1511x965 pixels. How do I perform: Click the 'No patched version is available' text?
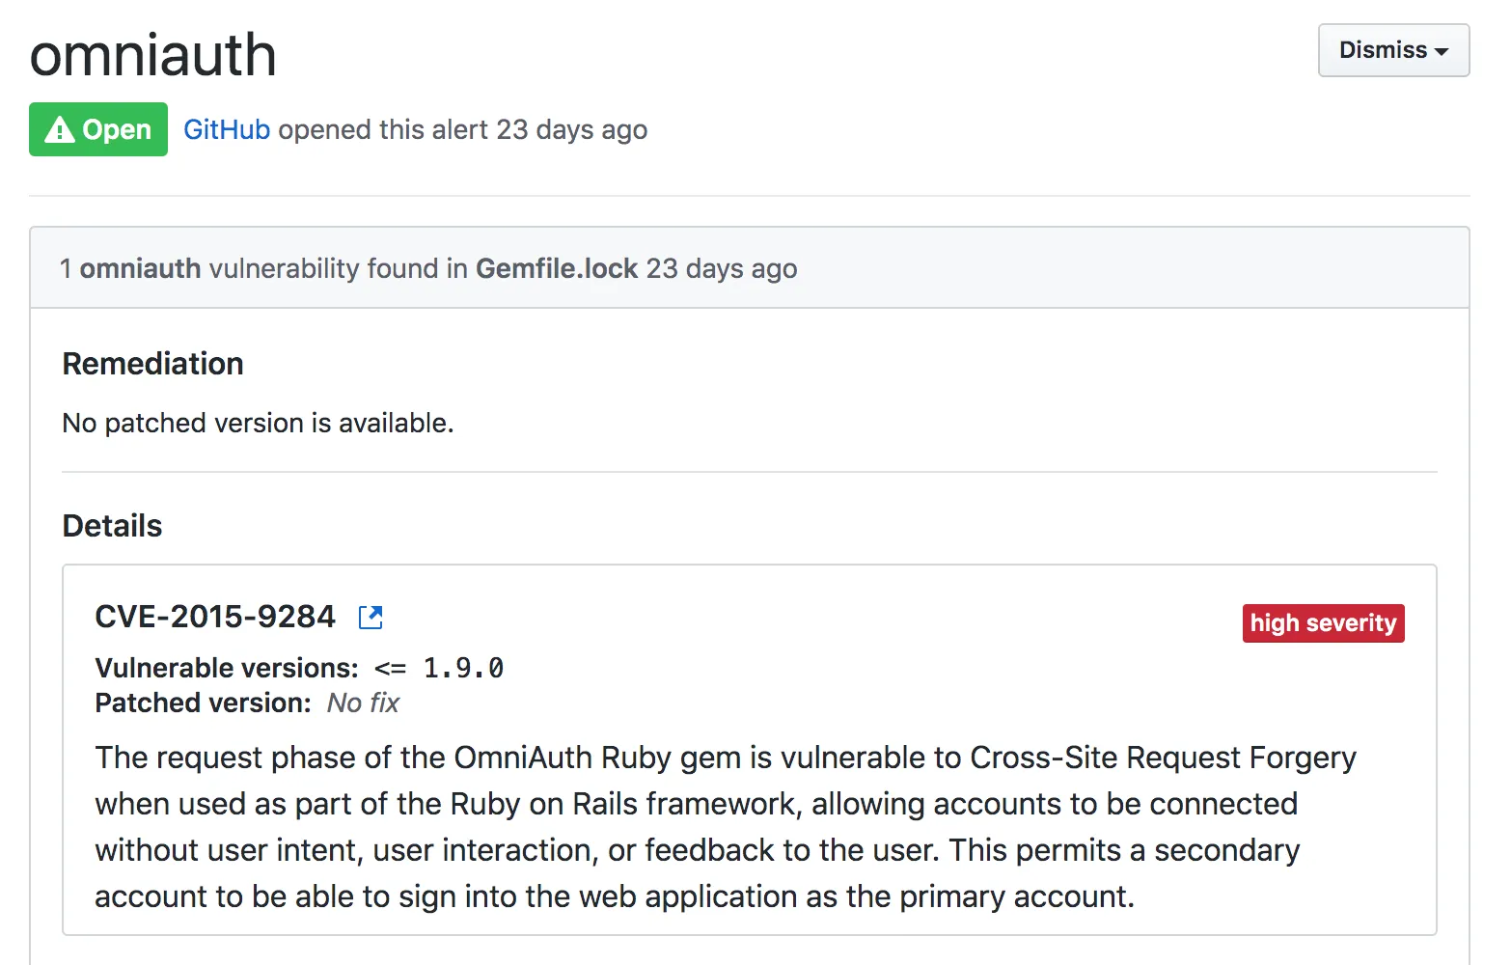[x=258, y=423]
